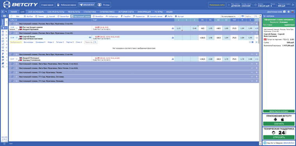Open statistics chart for Ланин – Константинов match
Viewport: 296px width, 146px height.
point(173,37)
